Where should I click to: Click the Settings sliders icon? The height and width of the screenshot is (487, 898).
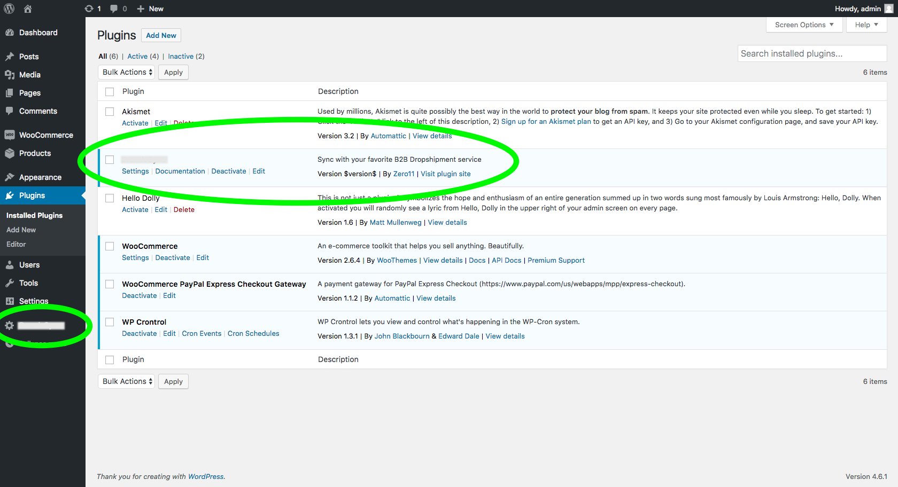click(10, 301)
